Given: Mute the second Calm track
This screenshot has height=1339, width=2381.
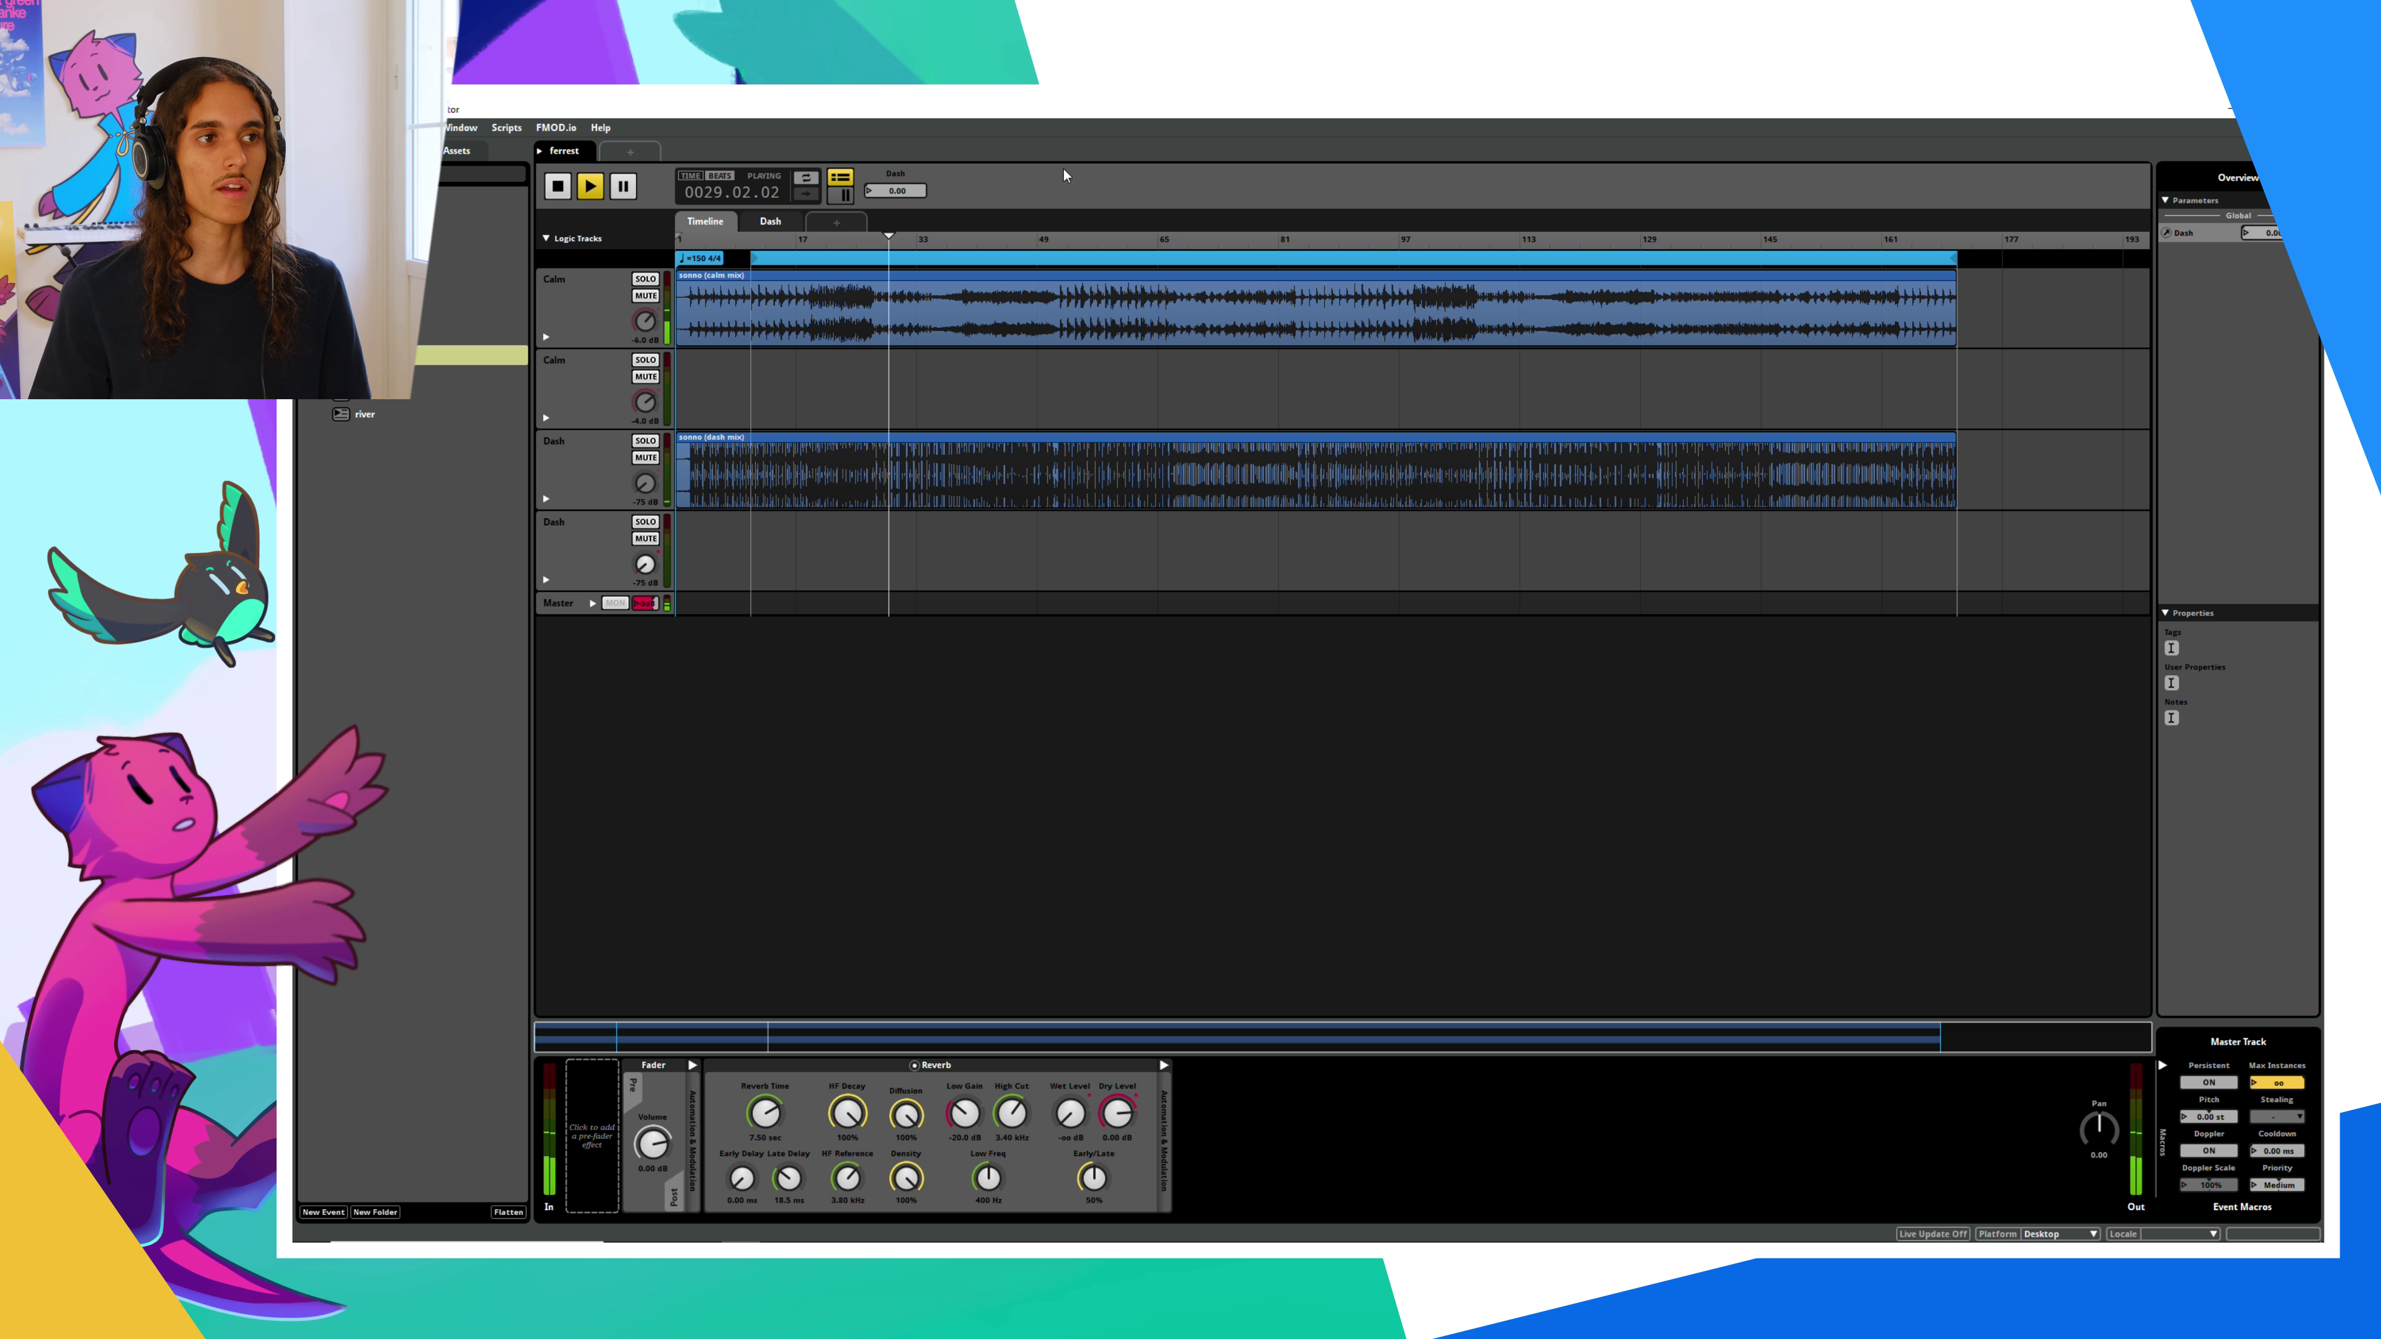Looking at the screenshot, I should 645,377.
